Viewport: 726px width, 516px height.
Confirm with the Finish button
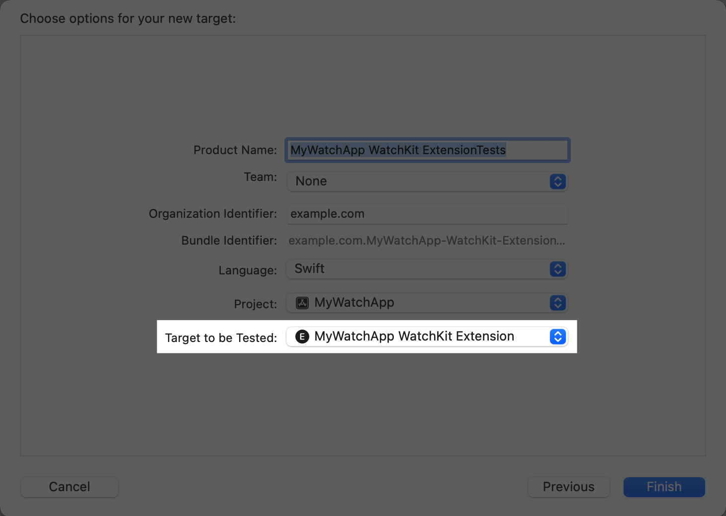click(x=664, y=487)
